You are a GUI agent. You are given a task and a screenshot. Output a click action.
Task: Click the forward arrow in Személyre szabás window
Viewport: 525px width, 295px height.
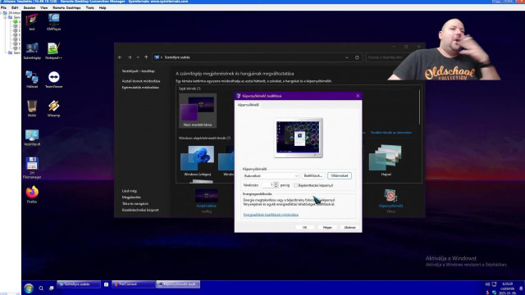[130, 57]
